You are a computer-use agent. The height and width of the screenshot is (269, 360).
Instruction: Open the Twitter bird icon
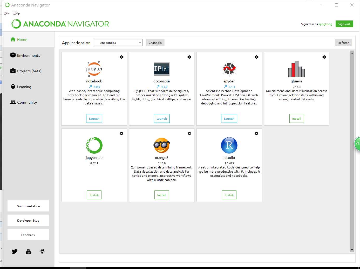pos(15,251)
